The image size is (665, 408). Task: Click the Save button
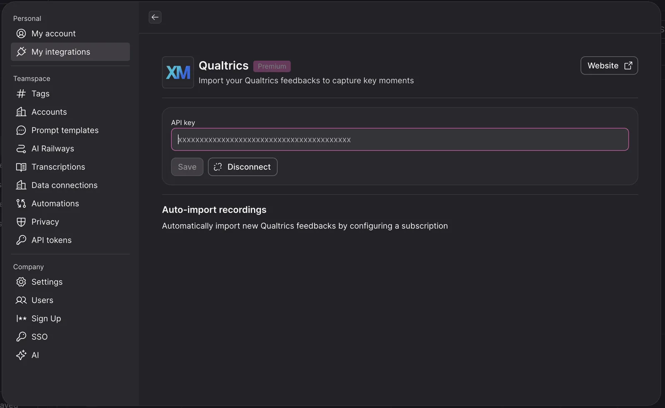tap(187, 167)
